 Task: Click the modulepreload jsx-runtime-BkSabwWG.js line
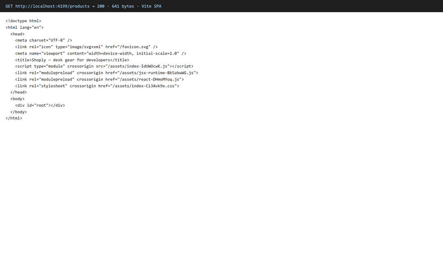pos(107,73)
